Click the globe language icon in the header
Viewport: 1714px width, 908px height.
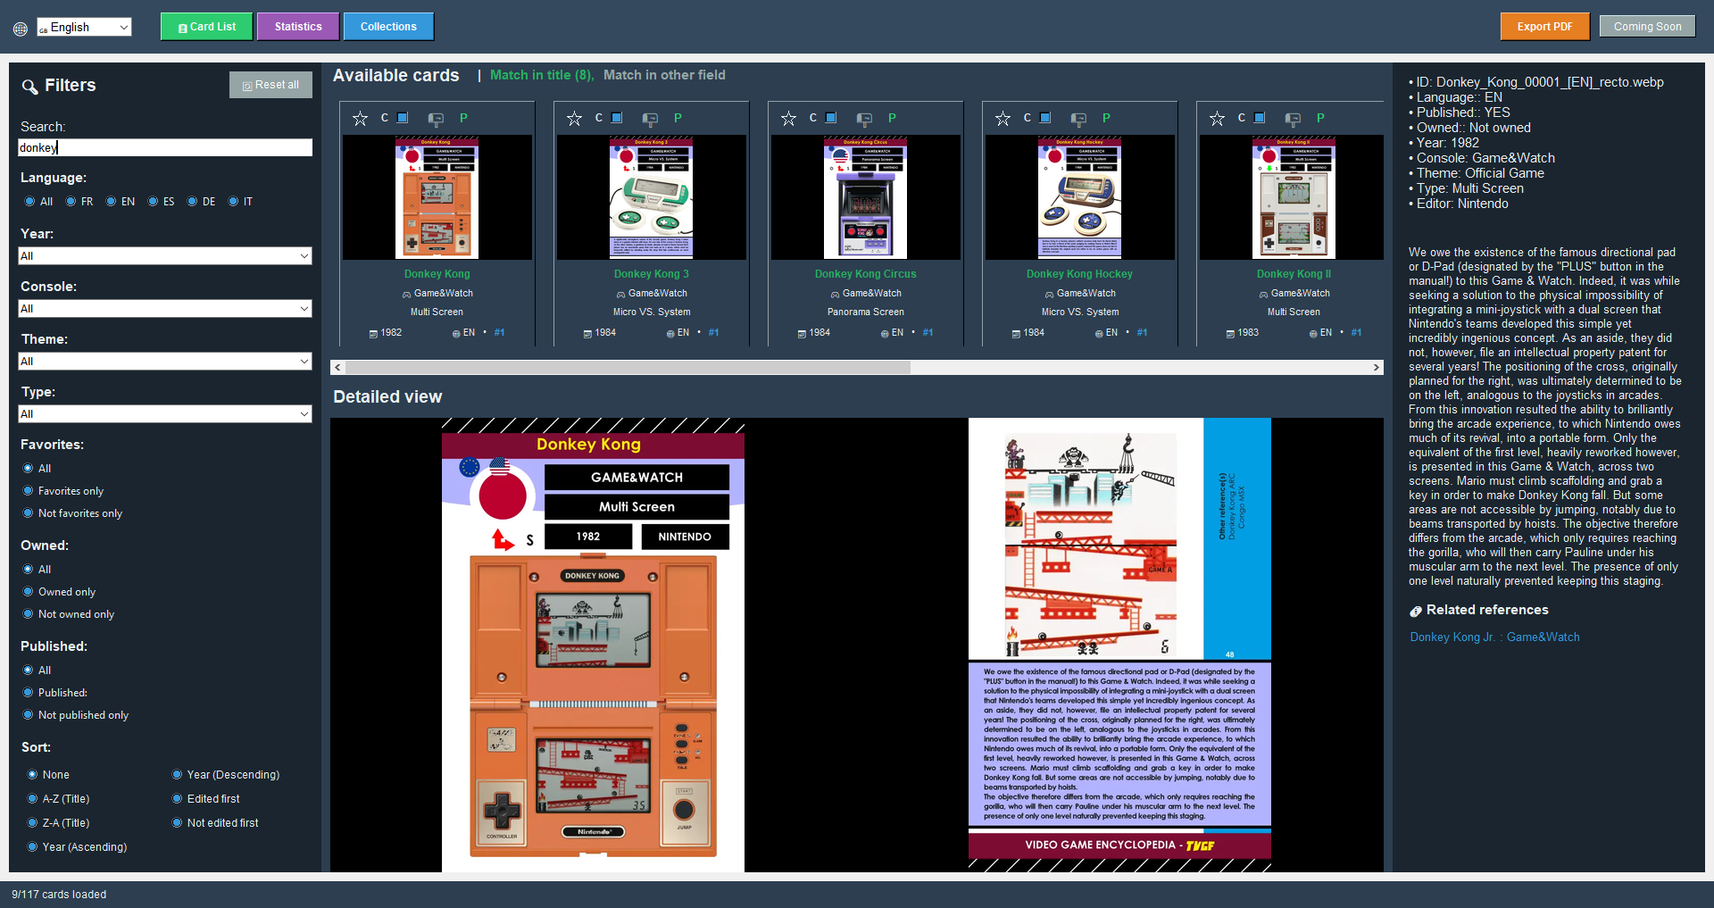click(x=21, y=29)
